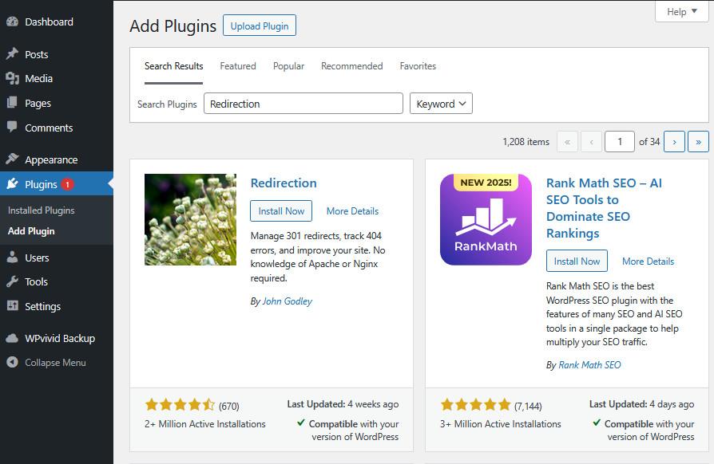
Task: Open author John Godley link
Action: click(x=287, y=301)
